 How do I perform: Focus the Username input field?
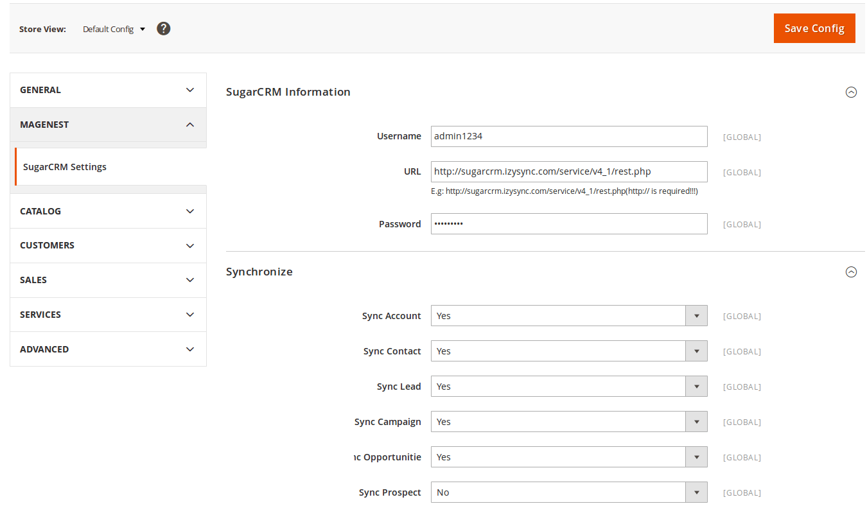coord(569,136)
